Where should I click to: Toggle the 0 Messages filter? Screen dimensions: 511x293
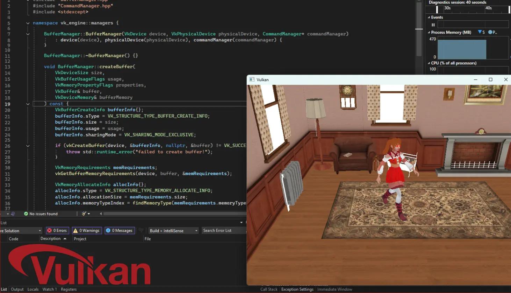pyautogui.click(x=120, y=230)
